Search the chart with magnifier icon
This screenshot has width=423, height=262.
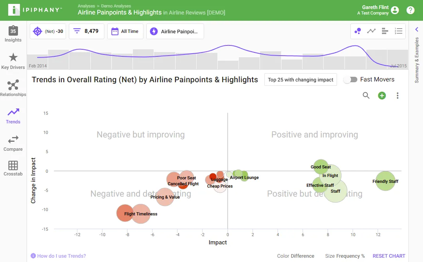[366, 96]
